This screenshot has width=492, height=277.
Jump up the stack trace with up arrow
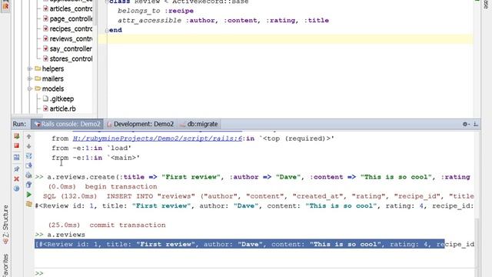tap(29, 136)
